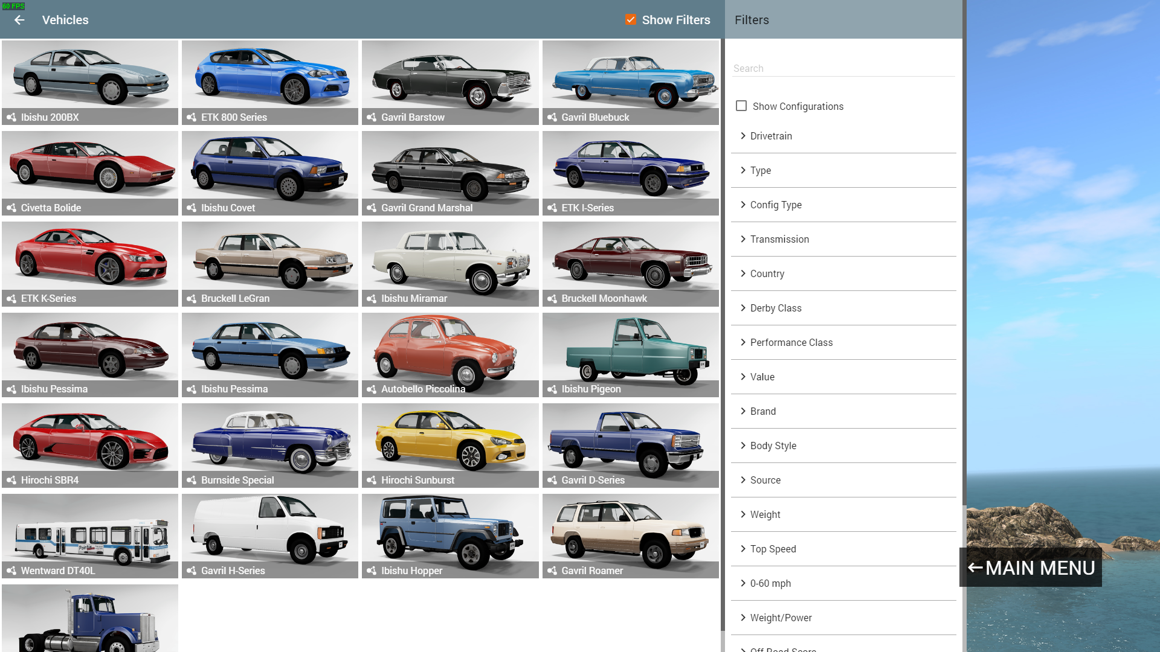Image resolution: width=1160 pixels, height=652 pixels.
Task: Click configurations icon on Ibishu 200BX tile
Action: [x=11, y=117]
